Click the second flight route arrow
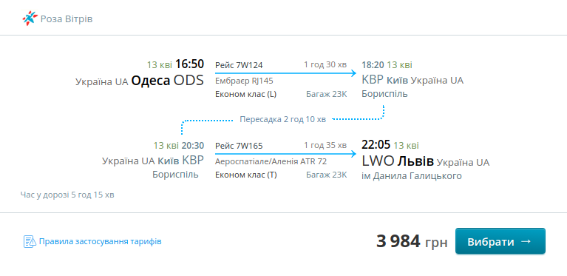The image size is (567, 276). (285, 154)
